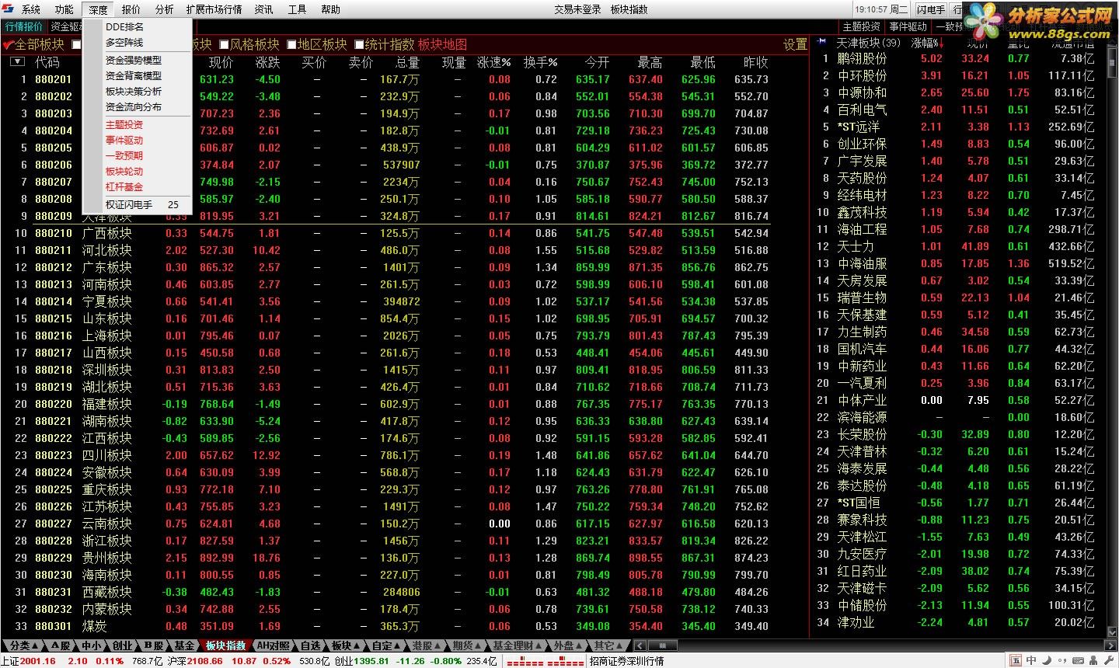The width and height of the screenshot is (1119, 668).
Task: Switch to the 行情报价 tab
Action: point(24,26)
